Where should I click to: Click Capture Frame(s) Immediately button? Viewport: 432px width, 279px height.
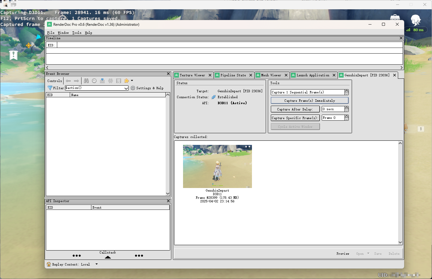click(x=309, y=101)
